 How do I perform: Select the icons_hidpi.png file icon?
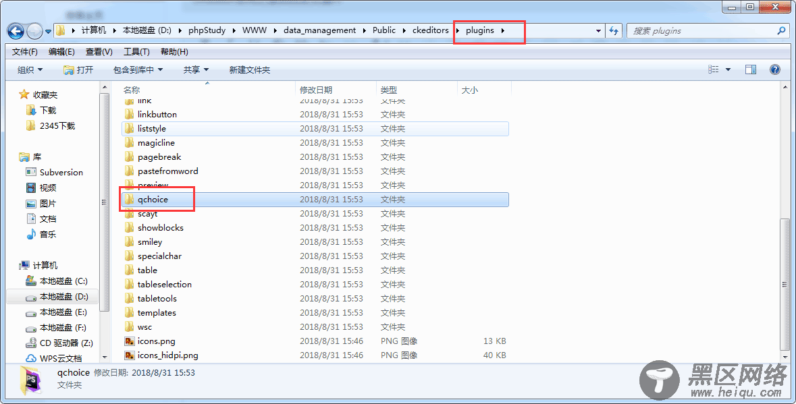[130, 355]
